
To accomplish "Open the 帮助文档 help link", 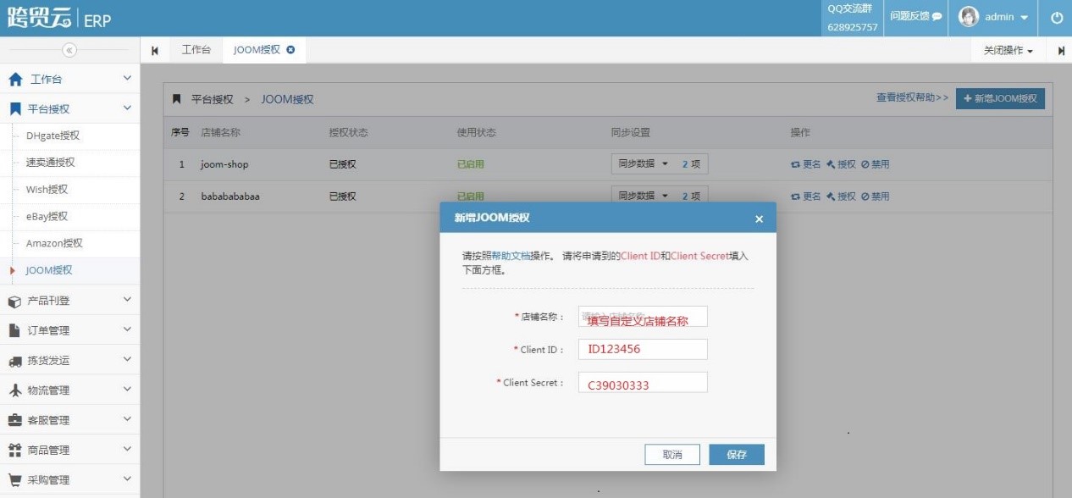I will [511, 256].
